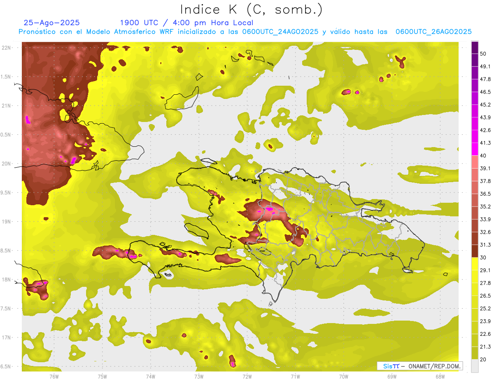Screen dimensions: 494x382
Task: Click the olive swatch between 20 and 21.3
Action: 475,353
